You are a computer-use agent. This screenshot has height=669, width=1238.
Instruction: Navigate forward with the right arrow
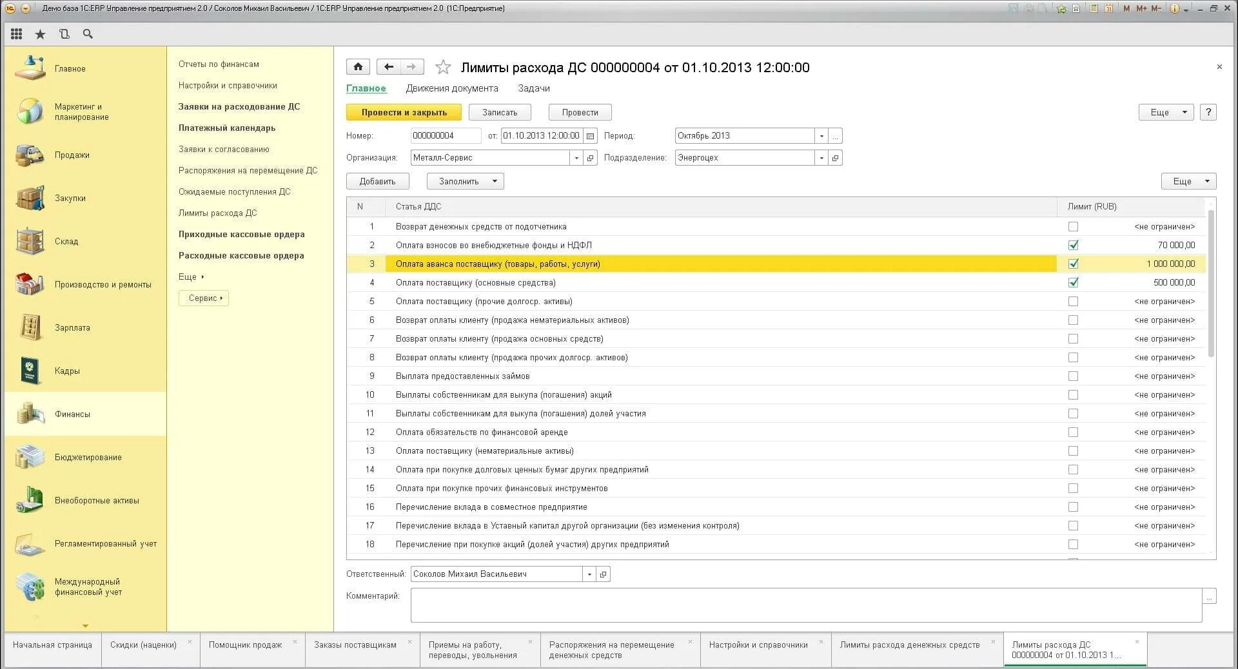tap(411, 66)
